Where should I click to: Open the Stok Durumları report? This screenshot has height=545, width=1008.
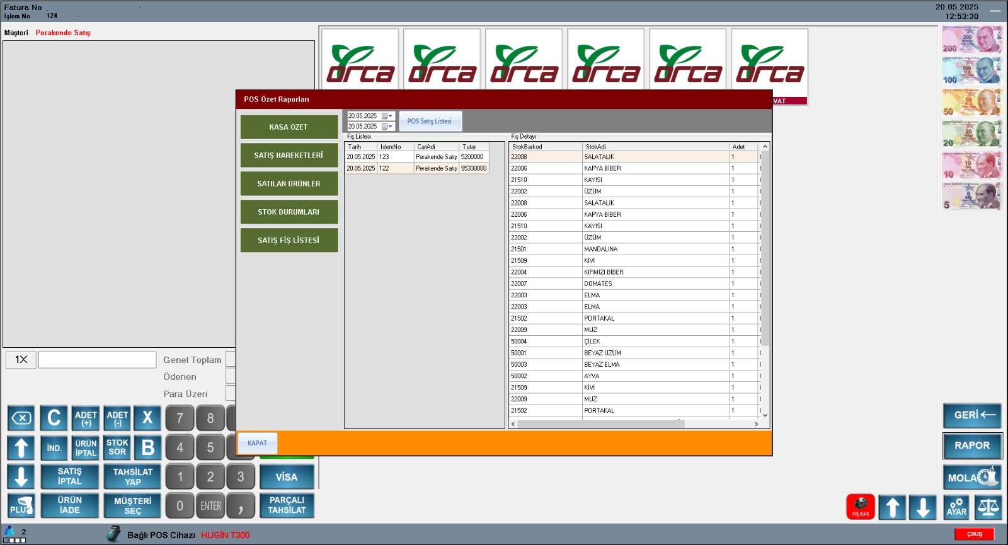point(289,212)
